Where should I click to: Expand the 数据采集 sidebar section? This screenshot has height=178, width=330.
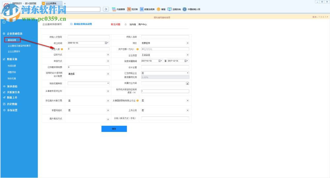(12, 59)
